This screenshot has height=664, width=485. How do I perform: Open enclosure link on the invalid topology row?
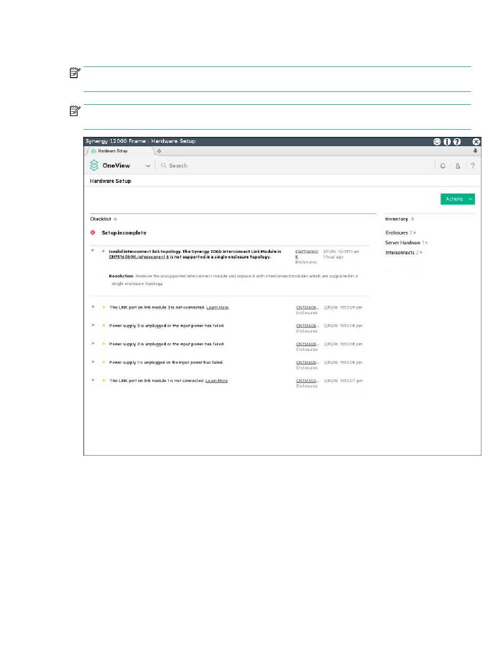tap(306, 254)
